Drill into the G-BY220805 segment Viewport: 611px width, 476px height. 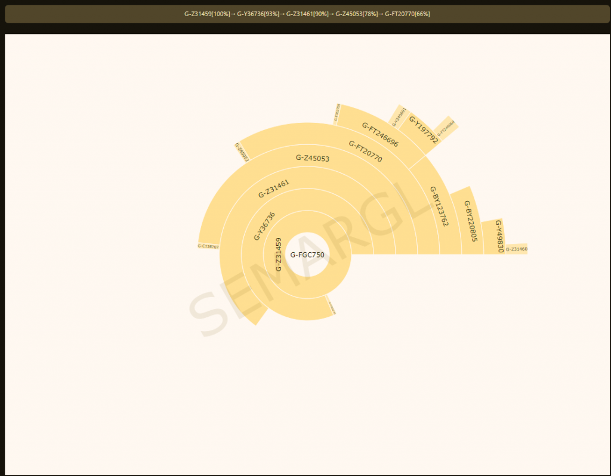tap(471, 220)
